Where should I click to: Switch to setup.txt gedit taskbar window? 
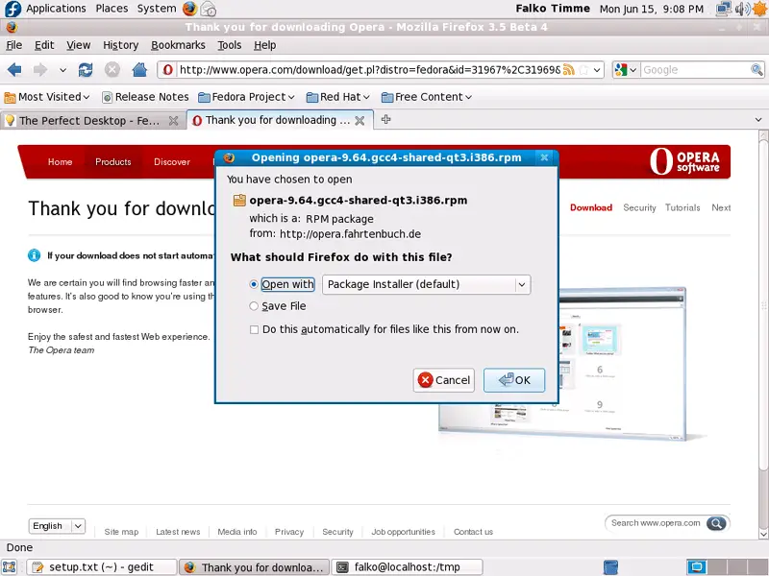(x=102, y=567)
